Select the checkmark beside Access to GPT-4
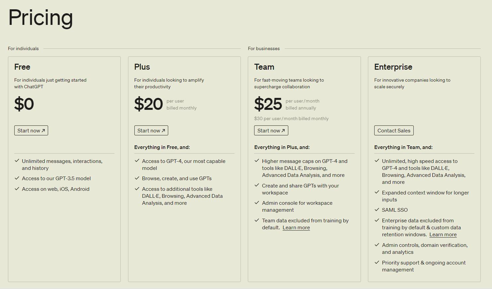This screenshot has width=492, height=289. click(x=137, y=161)
